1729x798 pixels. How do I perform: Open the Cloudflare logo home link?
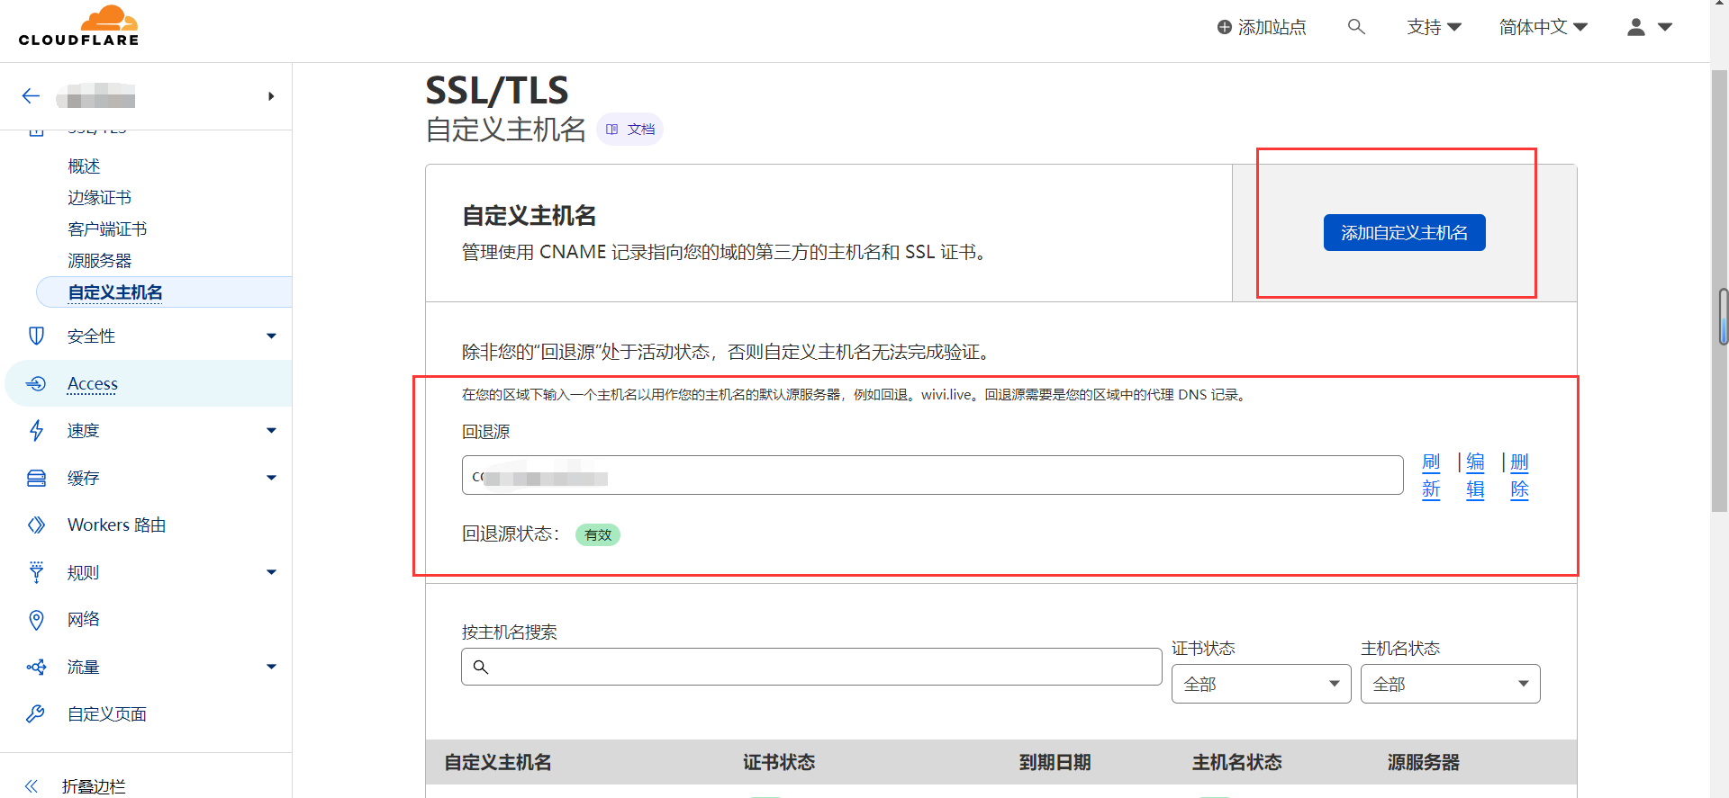(78, 26)
